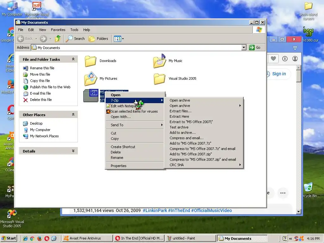
Task: Click #LinkinPark hashtag link
Action: pyautogui.click(x=155, y=210)
